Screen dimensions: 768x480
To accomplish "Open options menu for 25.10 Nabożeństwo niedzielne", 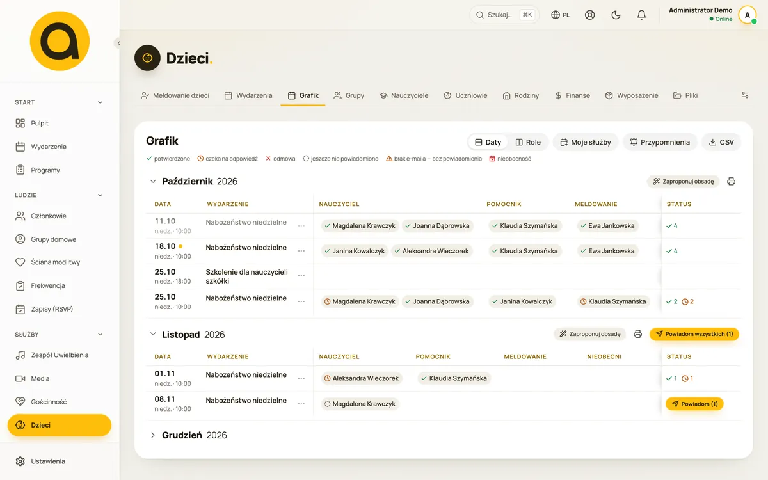I will tap(301, 301).
